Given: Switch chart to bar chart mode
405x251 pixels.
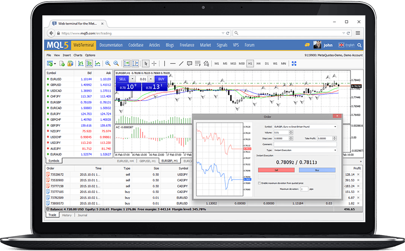Looking at the screenshot, I should point(81,63).
